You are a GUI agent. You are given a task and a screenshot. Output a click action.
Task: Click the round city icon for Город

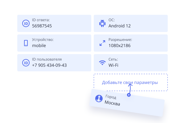(x=99, y=99)
